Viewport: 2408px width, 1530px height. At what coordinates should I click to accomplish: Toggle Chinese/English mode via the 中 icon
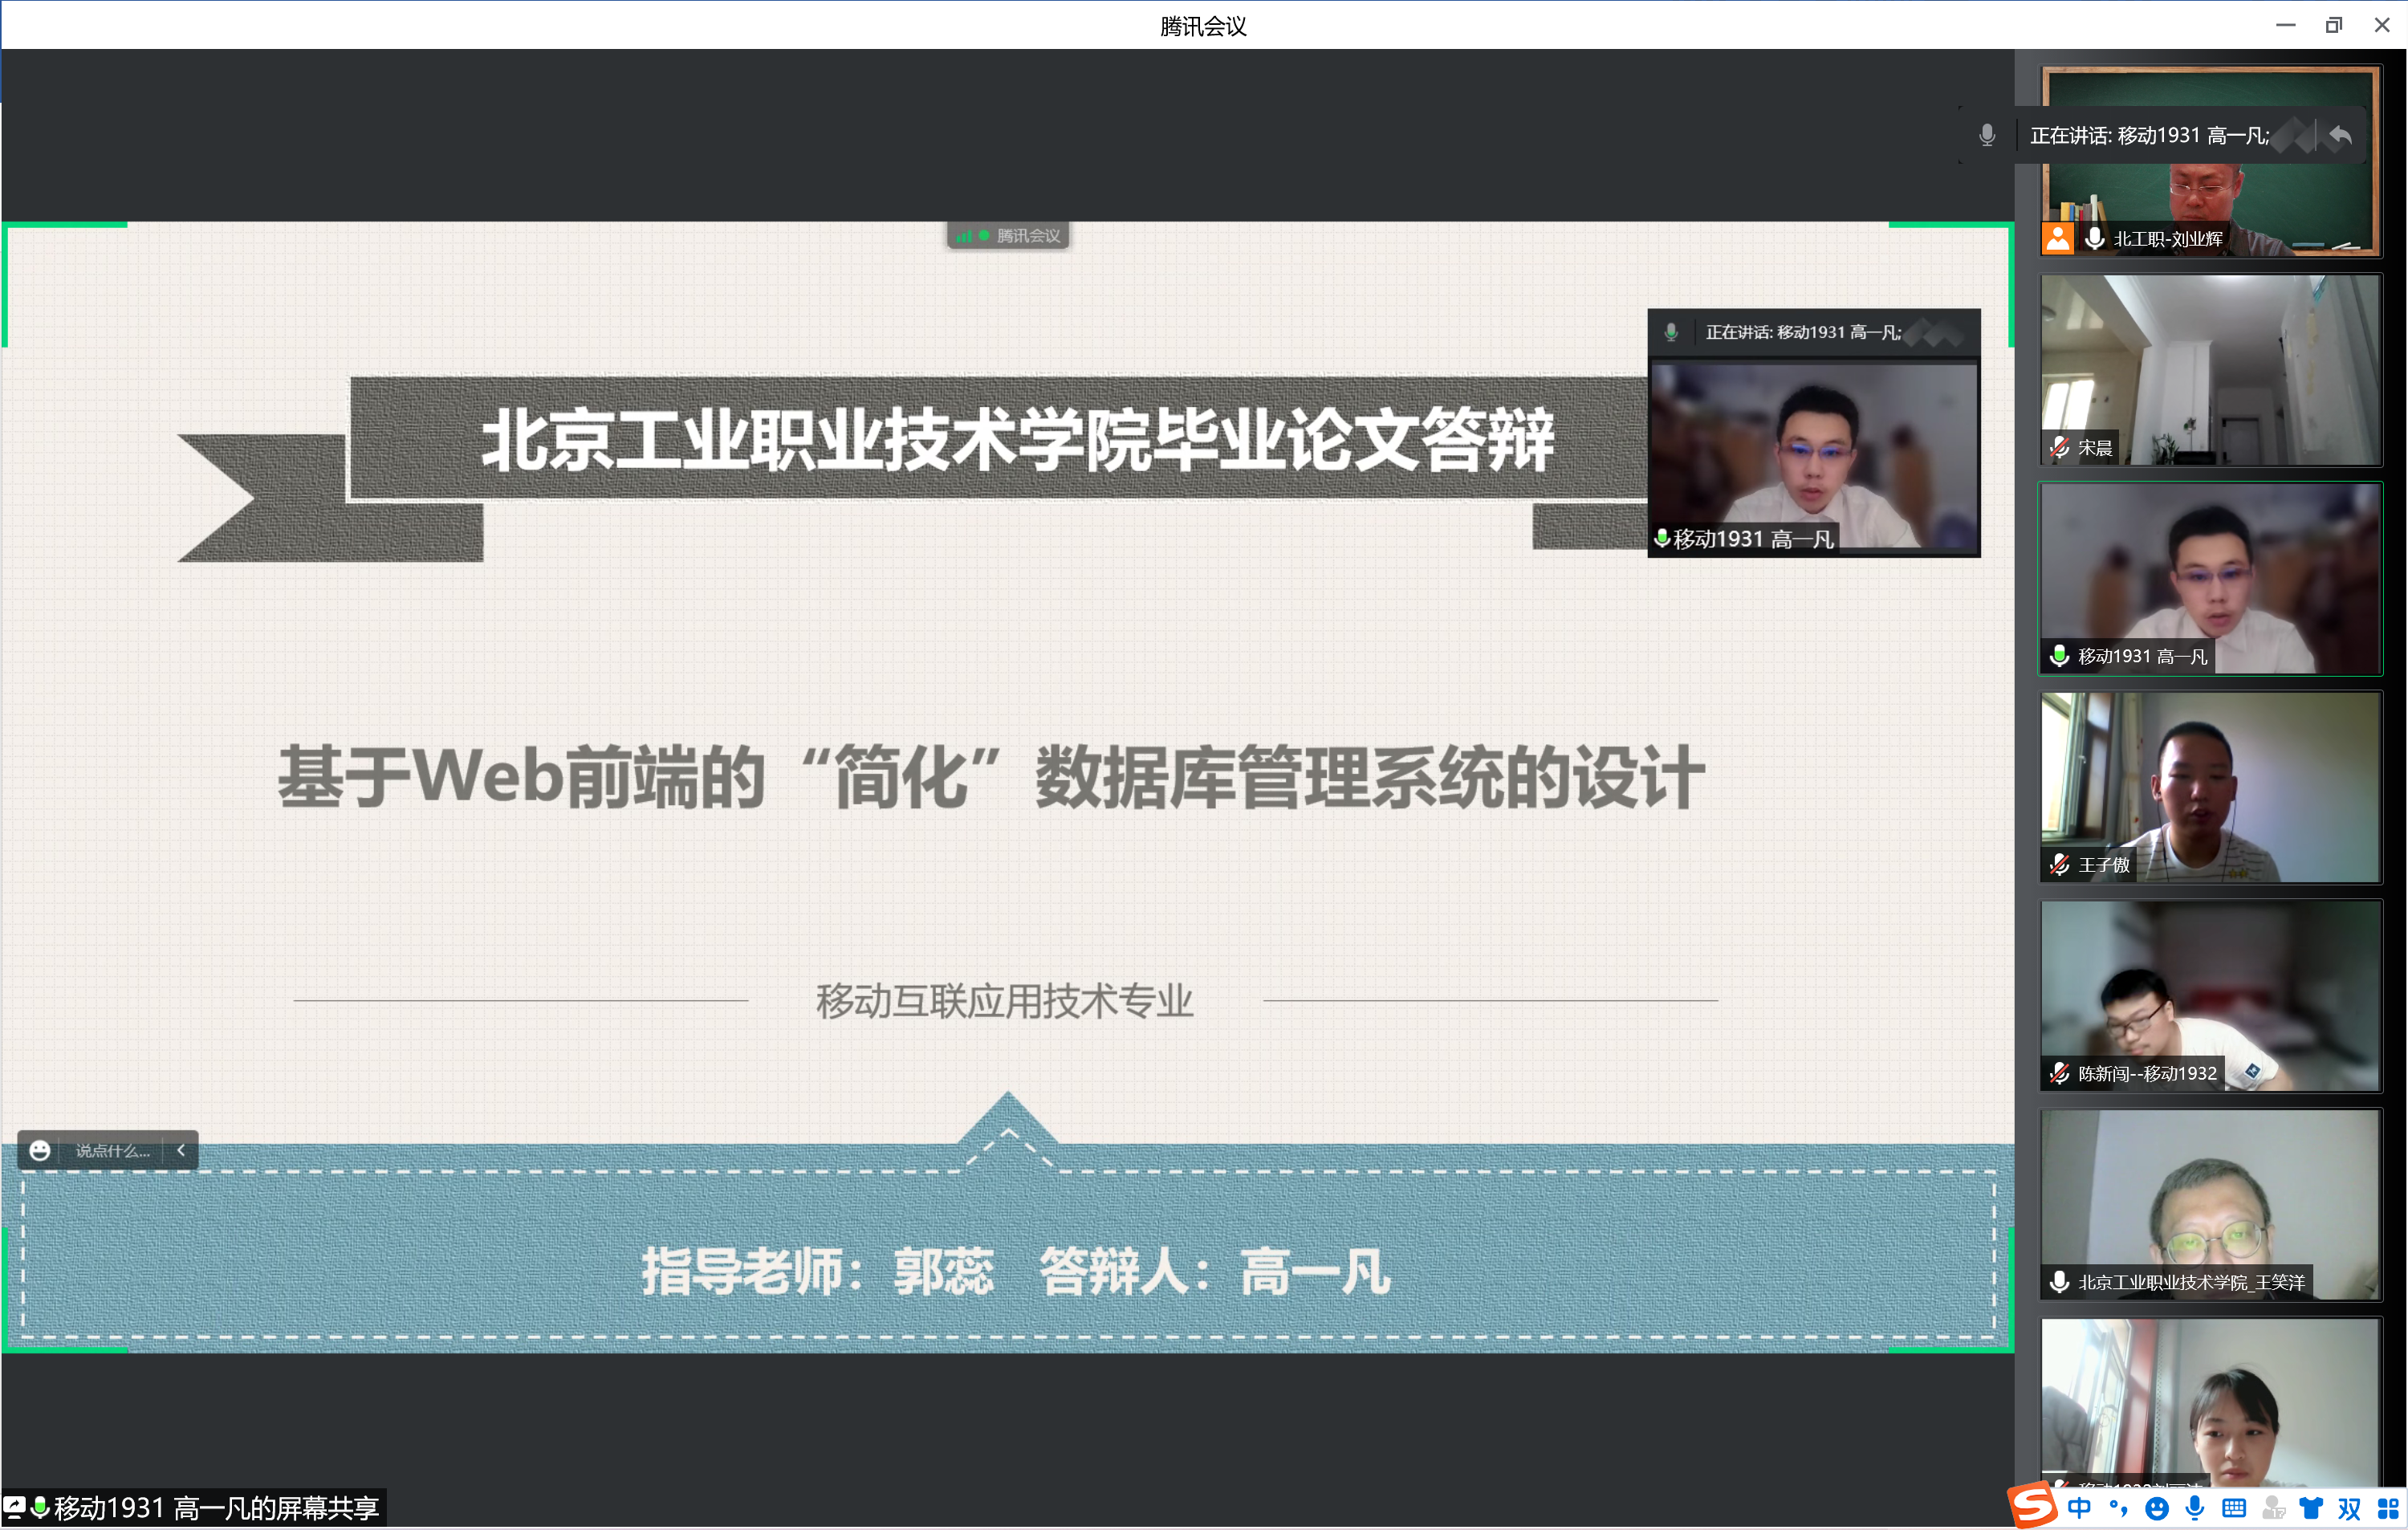click(2080, 1508)
